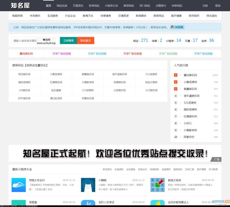Open 小程序大全 in top navigation

pyautogui.click(x=111, y=6)
